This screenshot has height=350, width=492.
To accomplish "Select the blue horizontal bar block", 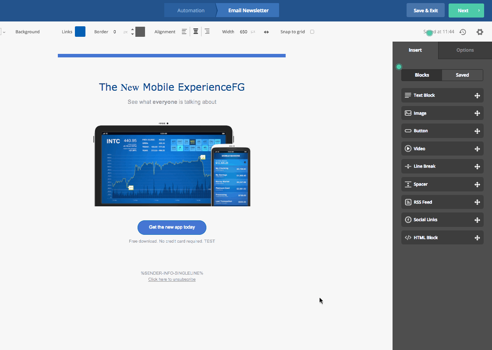I will [172, 56].
